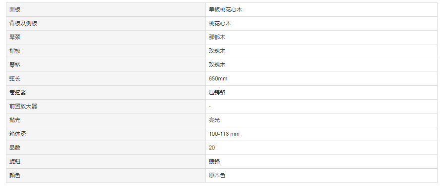Click the 那都木 value

pyautogui.click(x=217, y=37)
